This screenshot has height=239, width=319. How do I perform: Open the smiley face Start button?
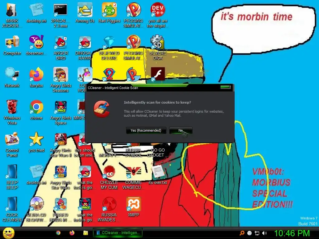9,233
